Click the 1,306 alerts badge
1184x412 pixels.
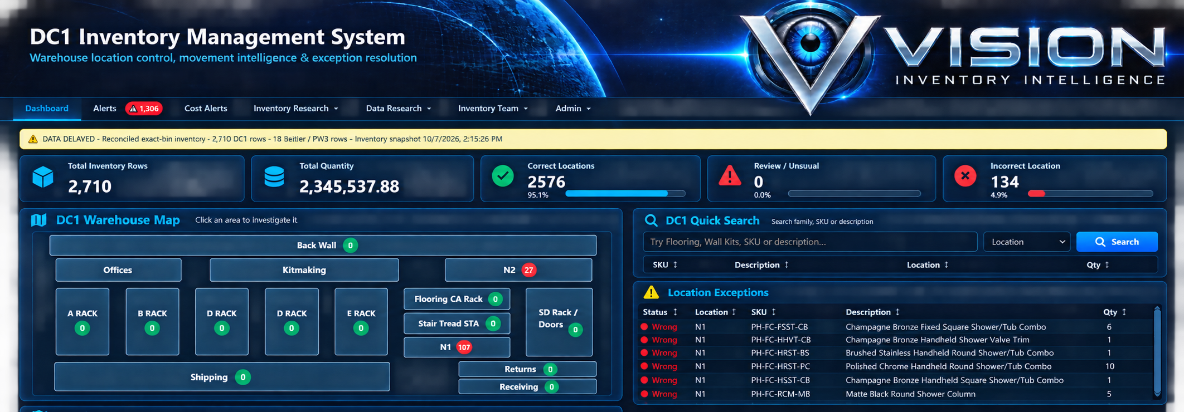pyautogui.click(x=144, y=109)
